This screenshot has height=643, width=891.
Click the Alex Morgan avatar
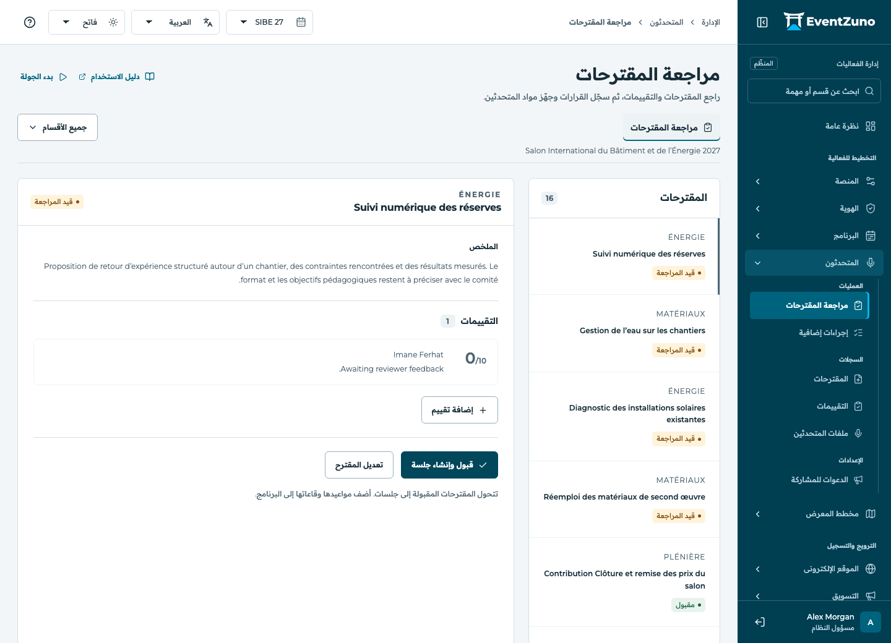tap(871, 622)
